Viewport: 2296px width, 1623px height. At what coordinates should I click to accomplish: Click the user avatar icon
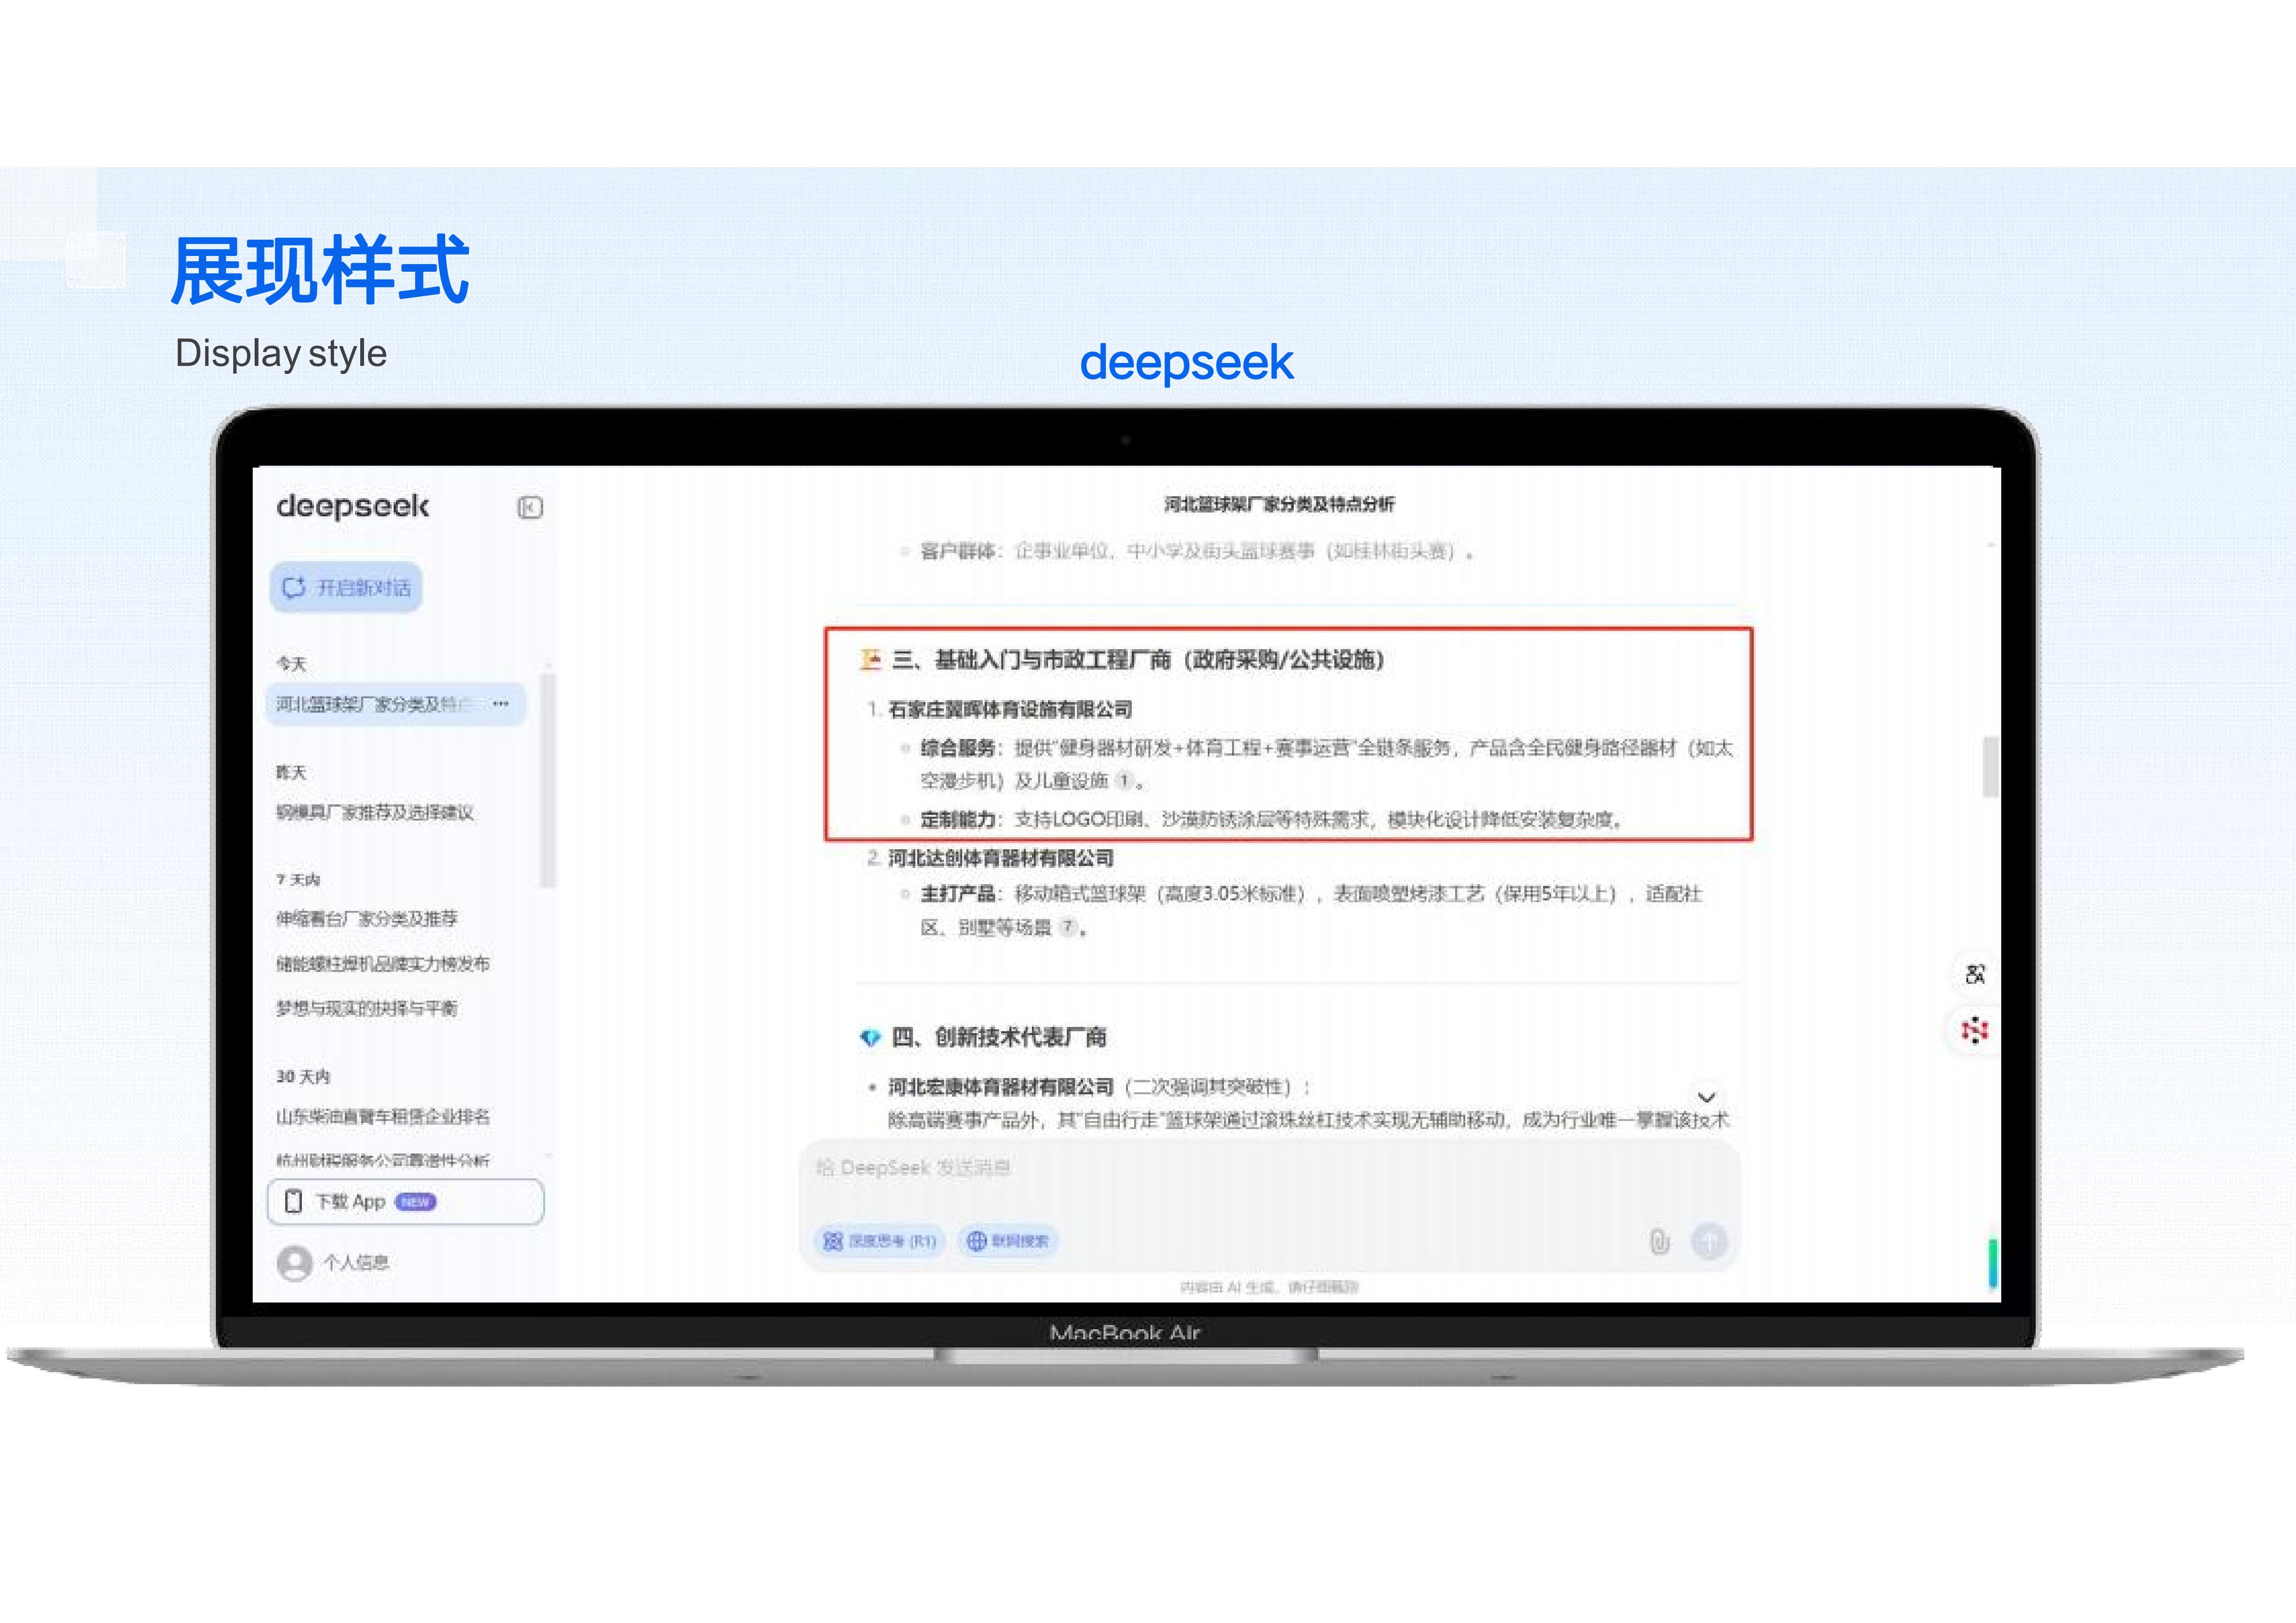coord(294,1262)
